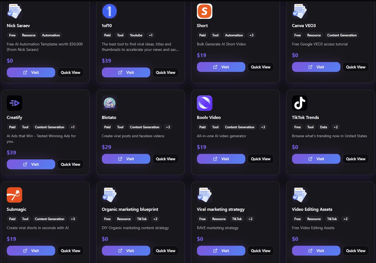Viewport: 376px width, 263px height.
Task: Click the orange Short app logo
Action: pyautogui.click(x=204, y=11)
